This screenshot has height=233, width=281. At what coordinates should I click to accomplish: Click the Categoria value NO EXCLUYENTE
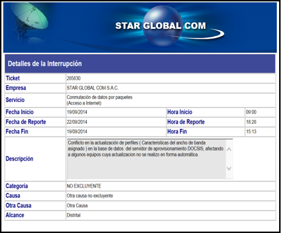coord(84,186)
